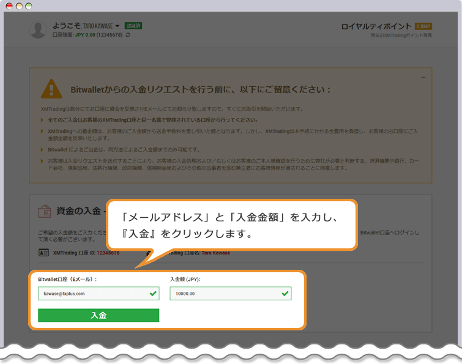The height and width of the screenshot is (364, 462).
Task: Click into the 入金額 (JPY) amount field
Action: 224,294
